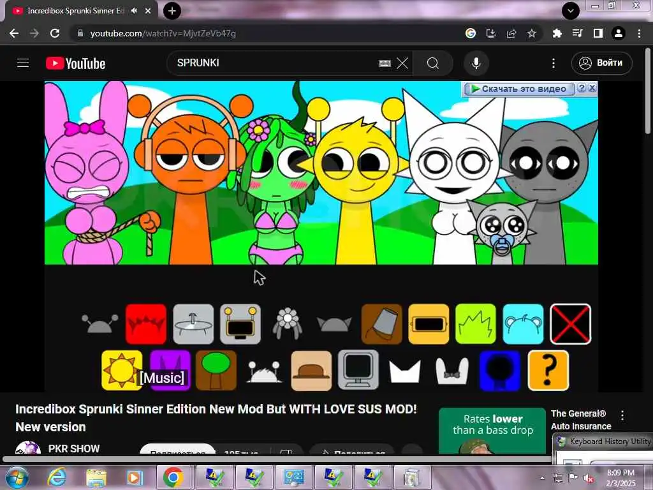Open YouTube hamburger guide menu
The image size is (653, 490).
[x=23, y=63]
